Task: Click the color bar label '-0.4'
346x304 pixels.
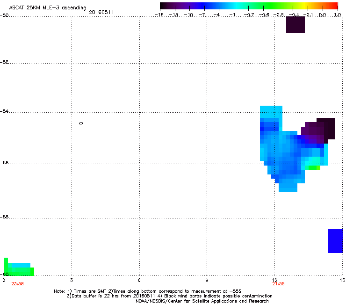Action: (294, 15)
